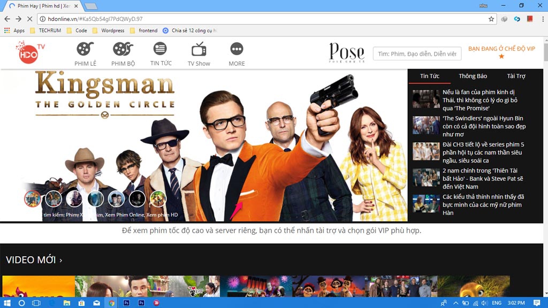Click 'BẠN ĐANG Ở CHẾ ĐỘ VIP' link
548x308 pixels.
[501, 49]
